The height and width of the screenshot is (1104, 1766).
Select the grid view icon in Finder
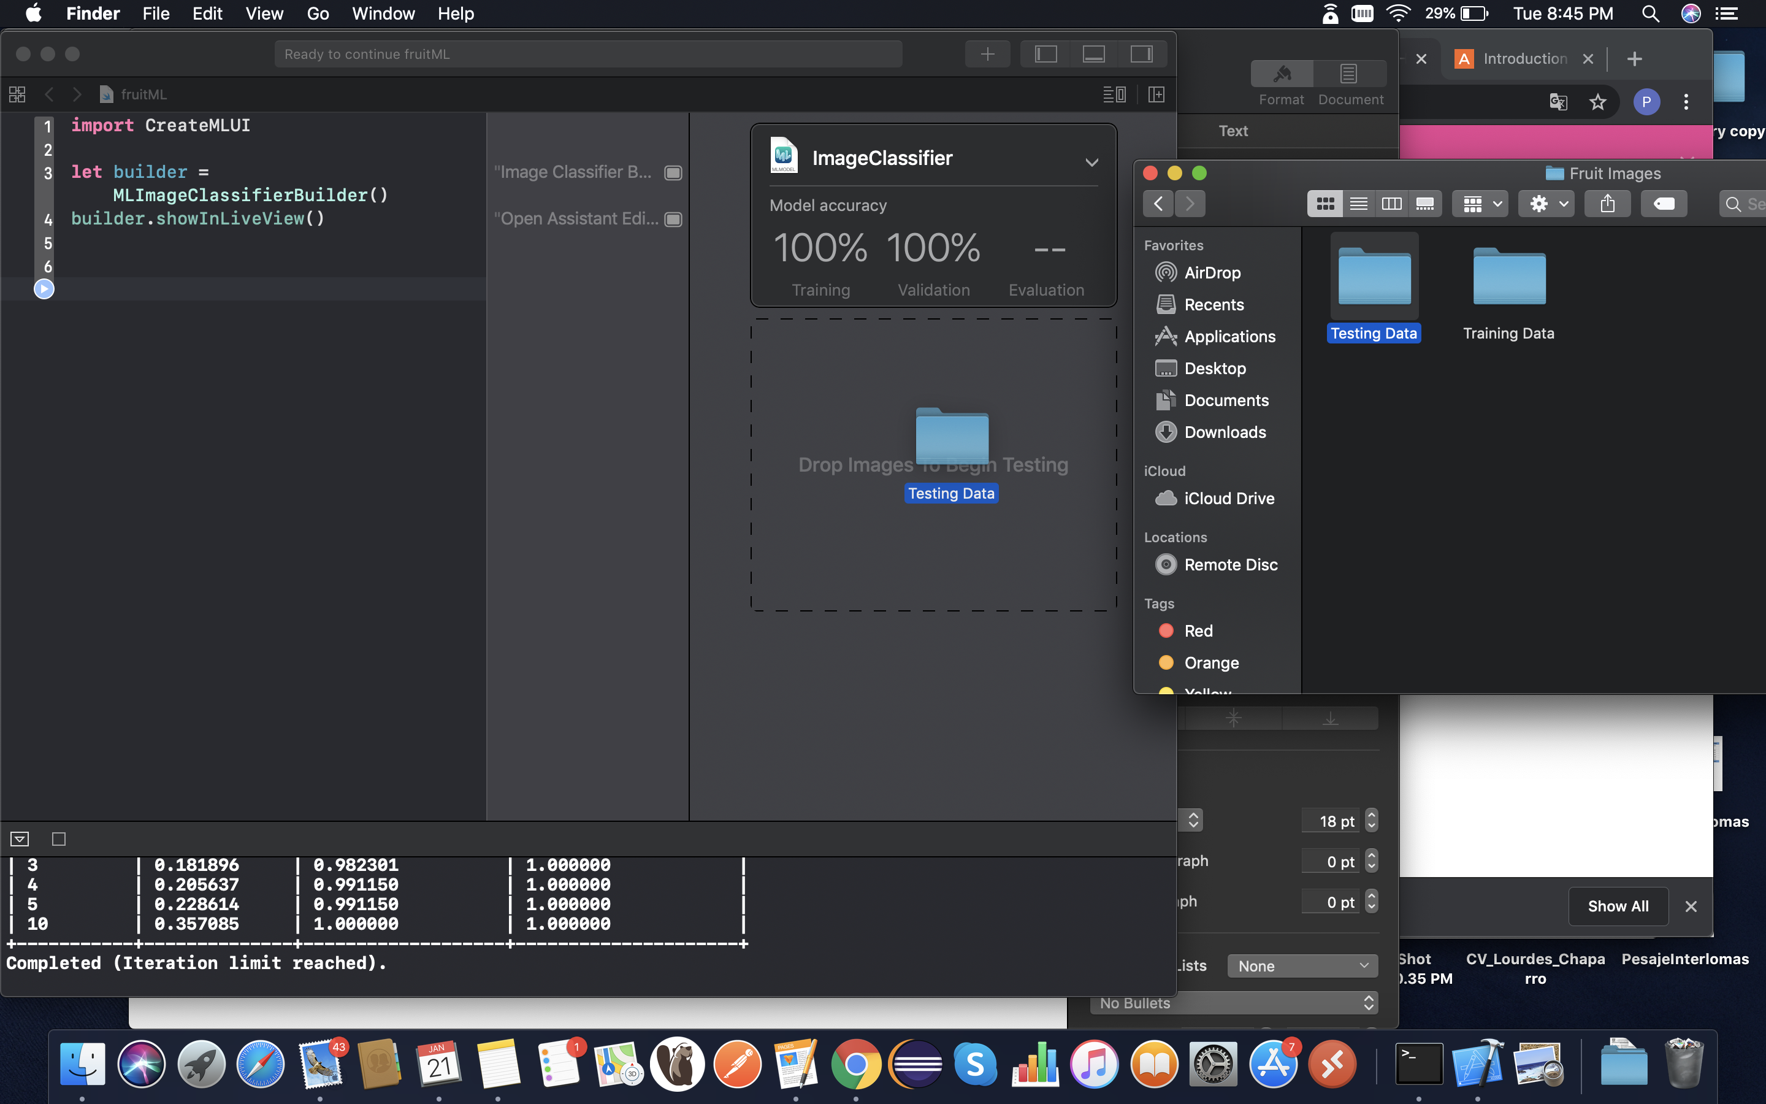[1325, 204]
